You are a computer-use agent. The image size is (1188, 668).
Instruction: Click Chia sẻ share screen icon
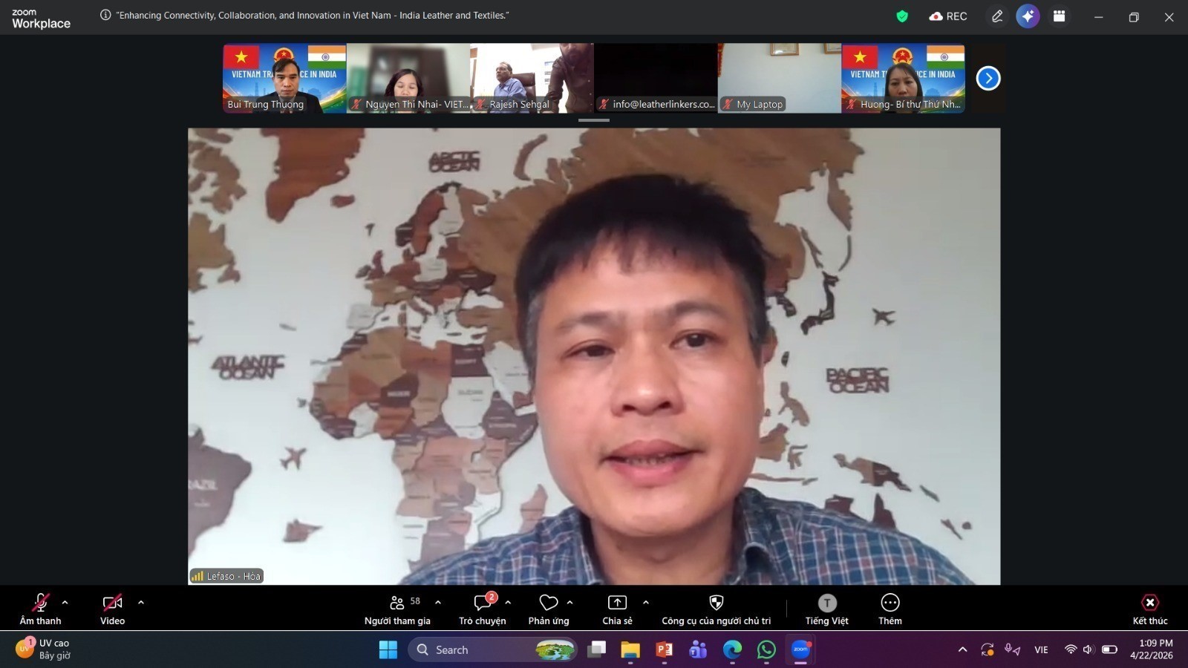point(617,603)
